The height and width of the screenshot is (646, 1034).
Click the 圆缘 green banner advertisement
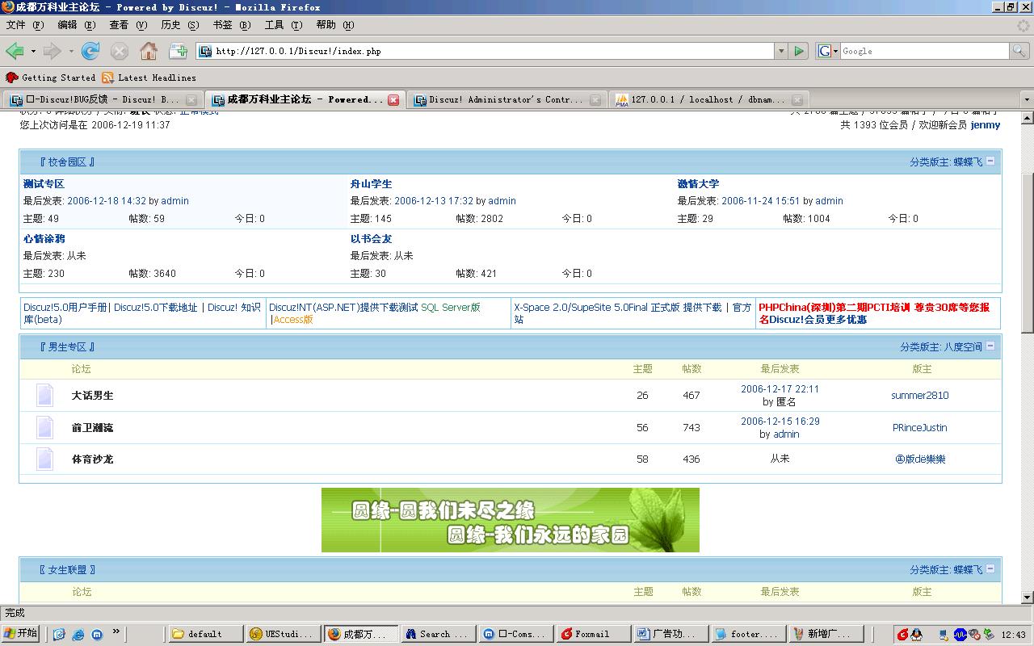coord(511,520)
